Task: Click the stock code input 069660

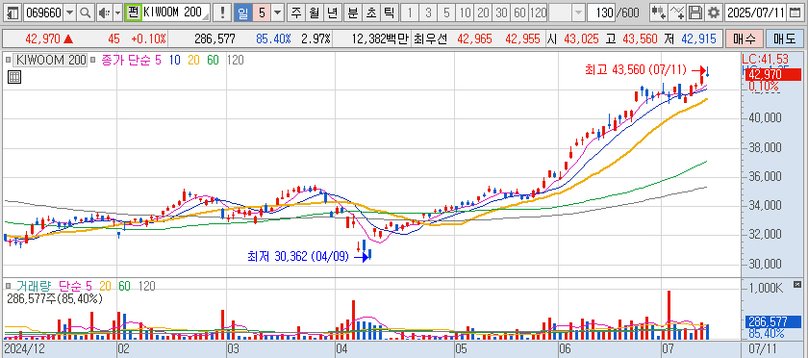Action: tap(44, 12)
